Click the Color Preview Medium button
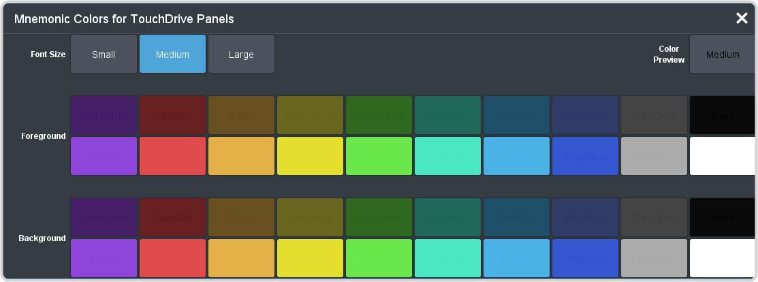 pyautogui.click(x=722, y=54)
